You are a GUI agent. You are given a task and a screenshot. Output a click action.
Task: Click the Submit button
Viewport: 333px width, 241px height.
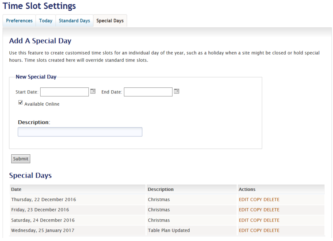21,159
